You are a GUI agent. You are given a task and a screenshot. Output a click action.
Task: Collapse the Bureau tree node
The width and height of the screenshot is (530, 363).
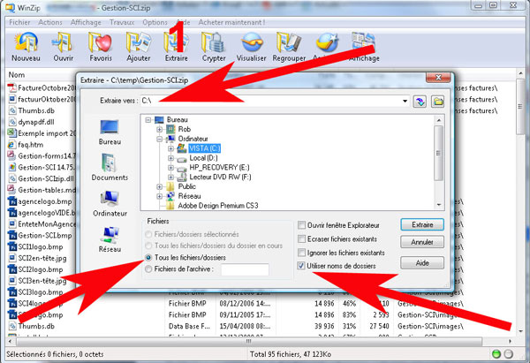tap(148, 120)
